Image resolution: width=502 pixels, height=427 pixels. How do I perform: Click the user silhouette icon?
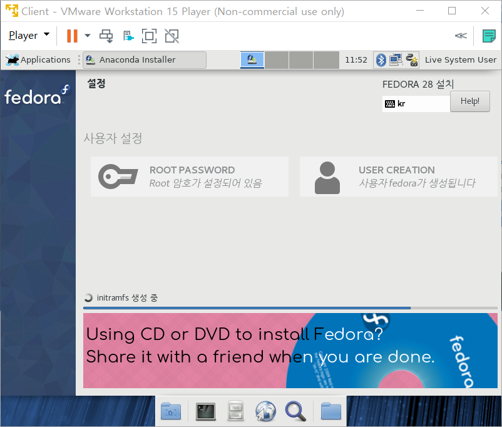(x=327, y=177)
